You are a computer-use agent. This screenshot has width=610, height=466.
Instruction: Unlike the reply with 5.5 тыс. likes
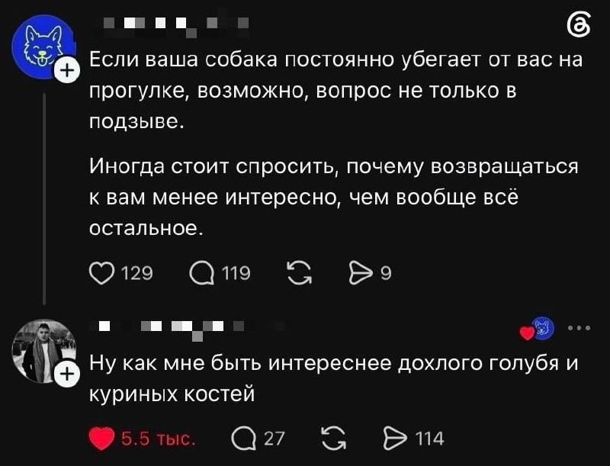pos(101,439)
